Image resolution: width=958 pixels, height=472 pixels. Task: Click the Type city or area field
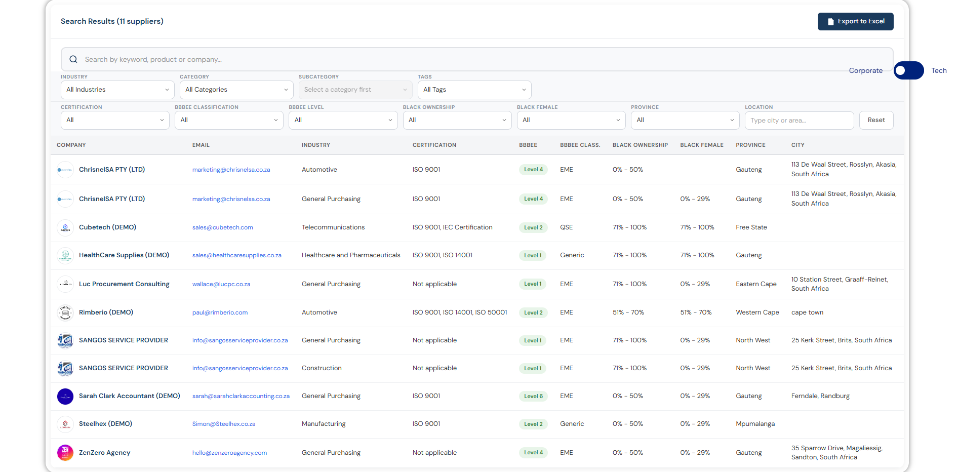pyautogui.click(x=799, y=120)
